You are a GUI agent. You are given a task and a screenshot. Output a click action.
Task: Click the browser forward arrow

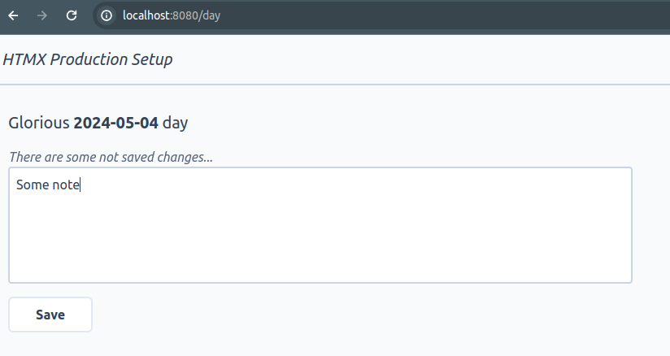42,15
